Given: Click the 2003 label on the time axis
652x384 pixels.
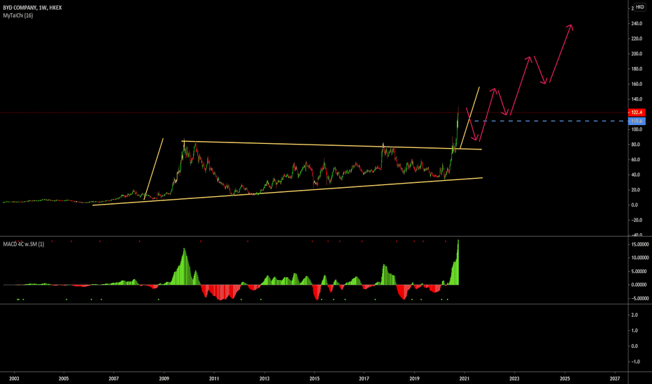Looking at the screenshot, I should [x=14, y=378].
